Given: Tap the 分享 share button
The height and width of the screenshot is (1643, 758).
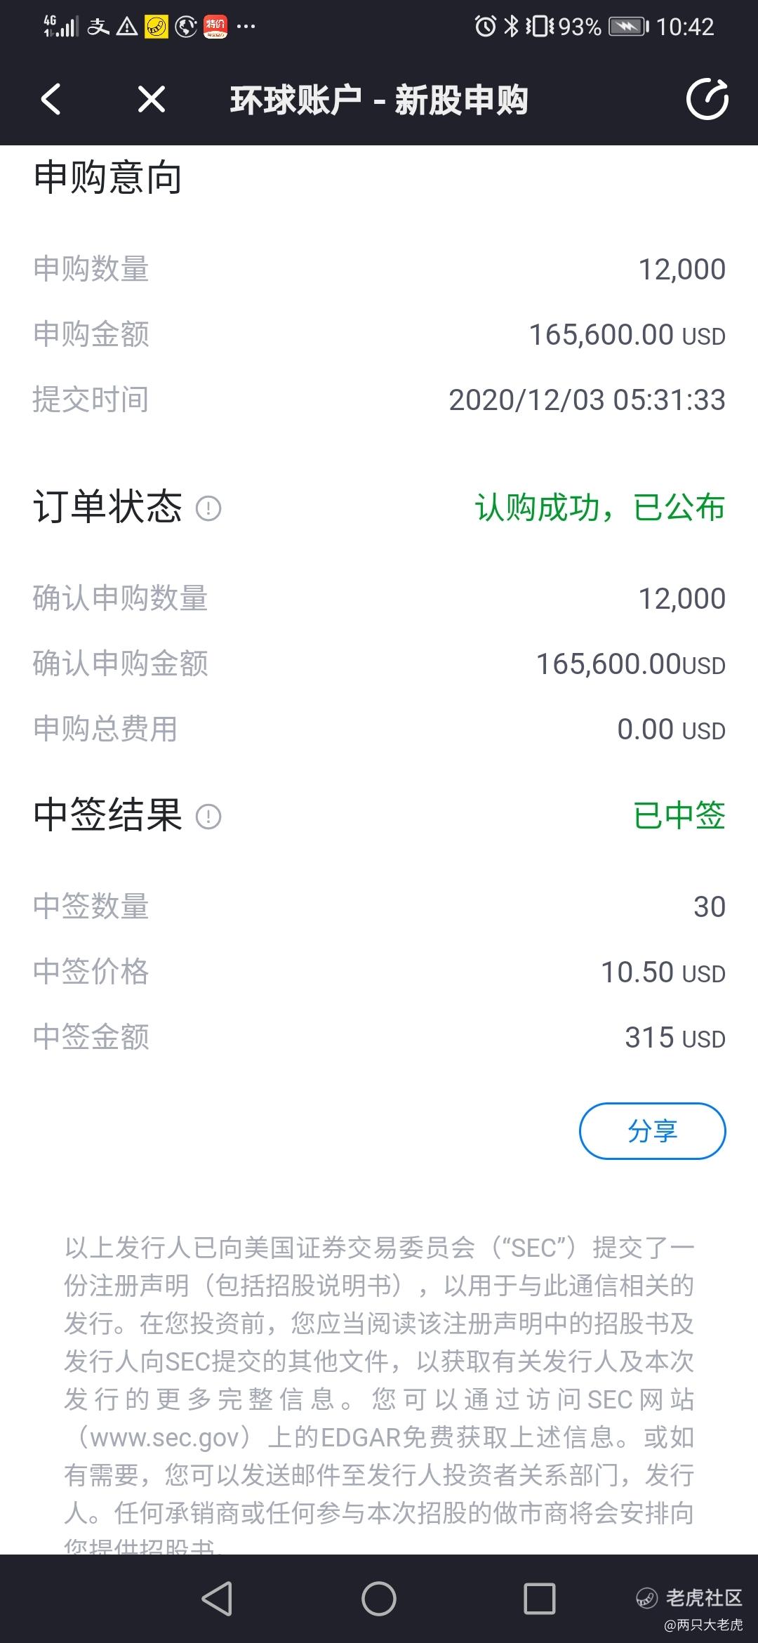Looking at the screenshot, I should pyautogui.click(x=652, y=1130).
